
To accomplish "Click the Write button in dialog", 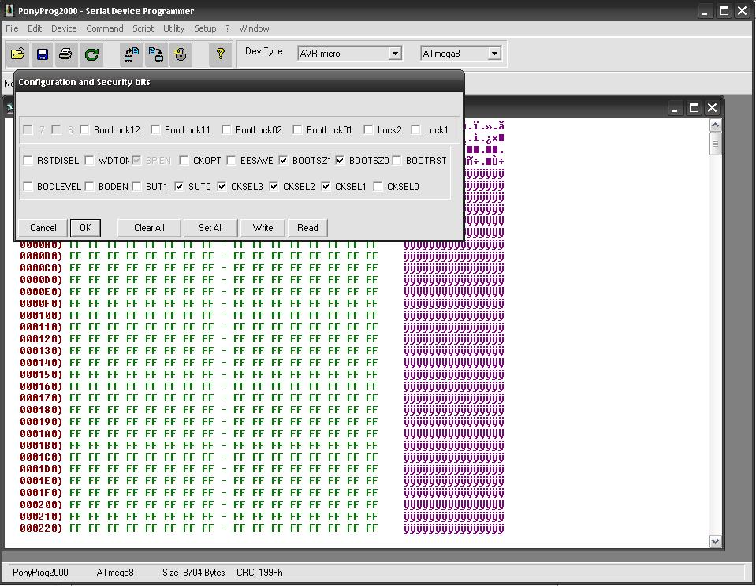I will (263, 228).
